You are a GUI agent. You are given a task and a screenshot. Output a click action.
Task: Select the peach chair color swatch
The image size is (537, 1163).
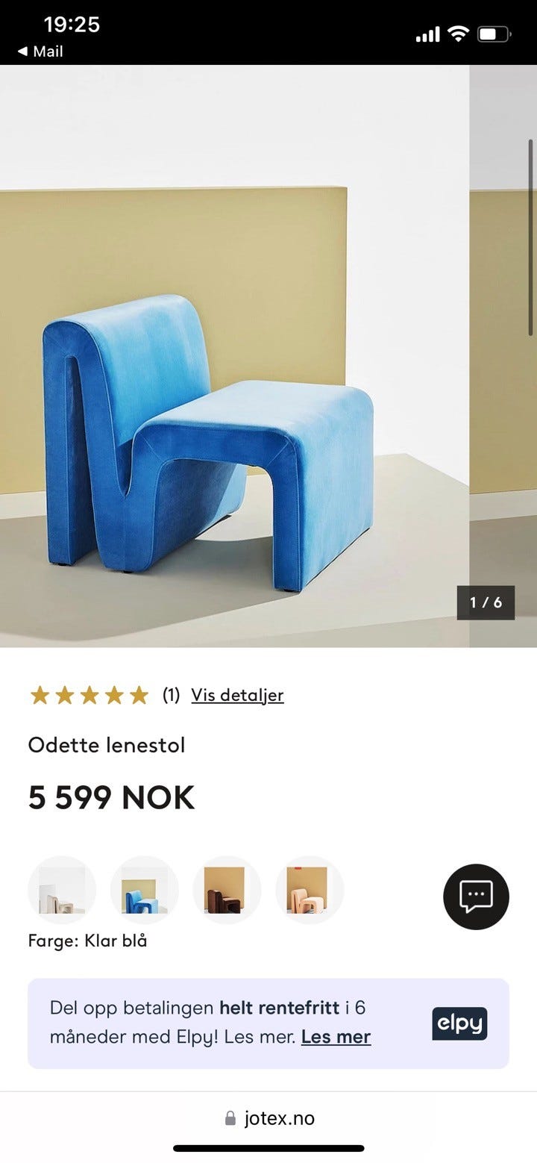point(310,890)
